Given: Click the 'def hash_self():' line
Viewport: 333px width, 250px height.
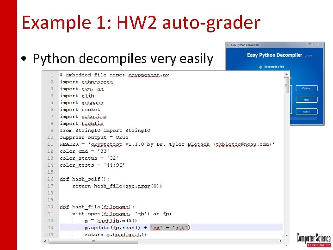Looking at the screenshot, I should (x=85, y=179).
